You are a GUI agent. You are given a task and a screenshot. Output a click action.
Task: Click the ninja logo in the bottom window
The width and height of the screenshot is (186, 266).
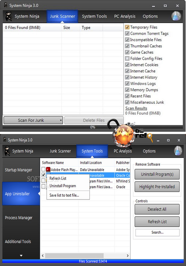coord(7,151)
